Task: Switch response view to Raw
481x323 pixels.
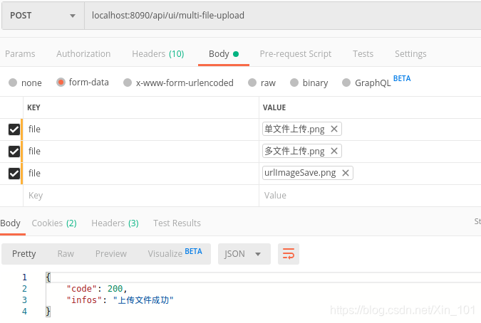Action: pos(66,254)
